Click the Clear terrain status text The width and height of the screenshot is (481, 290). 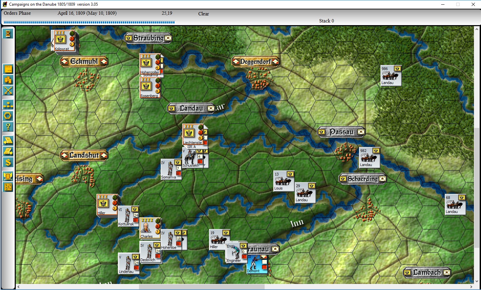point(203,14)
